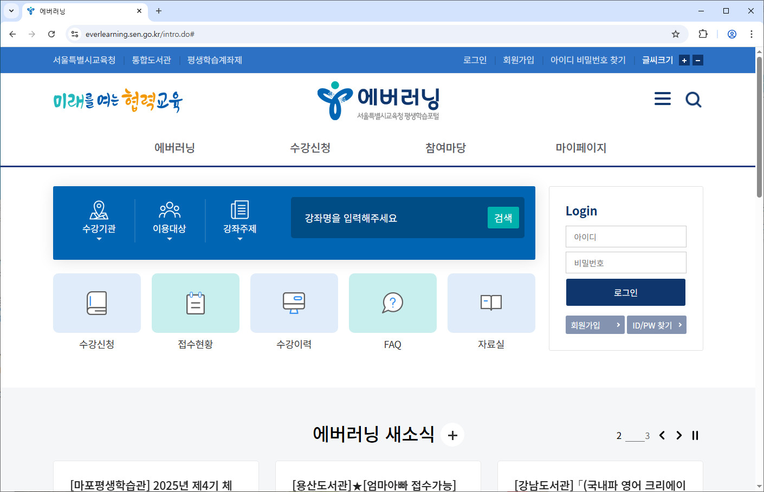Open the FAQ question bubble tile
The image size is (764, 492).
click(x=393, y=303)
